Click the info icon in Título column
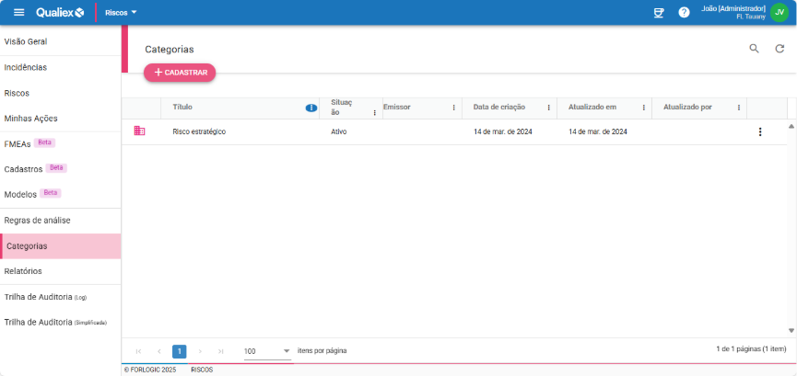This screenshot has height=376, width=797. (x=311, y=108)
